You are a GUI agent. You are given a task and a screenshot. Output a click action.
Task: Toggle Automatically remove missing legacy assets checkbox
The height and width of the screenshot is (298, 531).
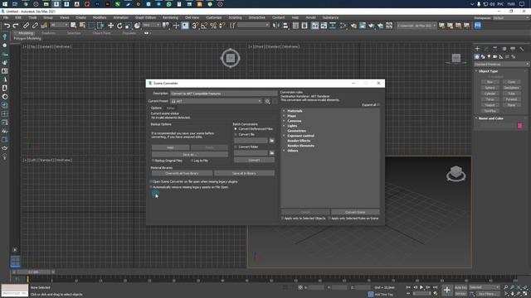pyautogui.click(x=151, y=187)
